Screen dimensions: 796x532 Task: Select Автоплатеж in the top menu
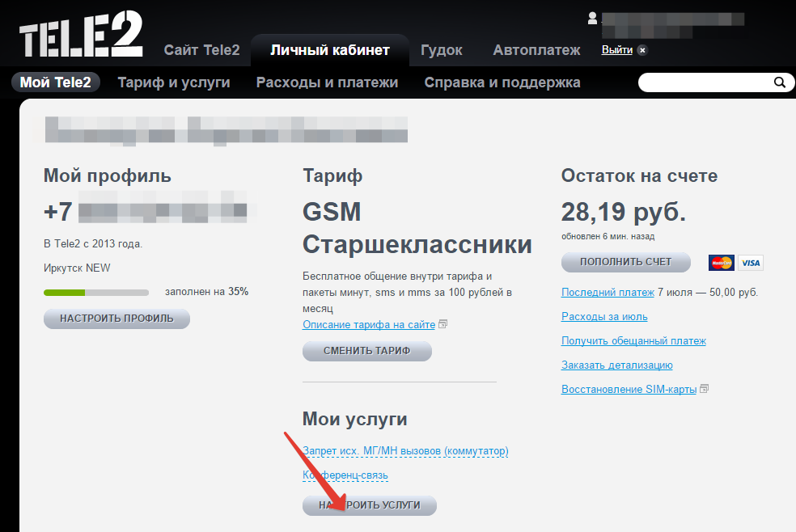click(x=536, y=49)
